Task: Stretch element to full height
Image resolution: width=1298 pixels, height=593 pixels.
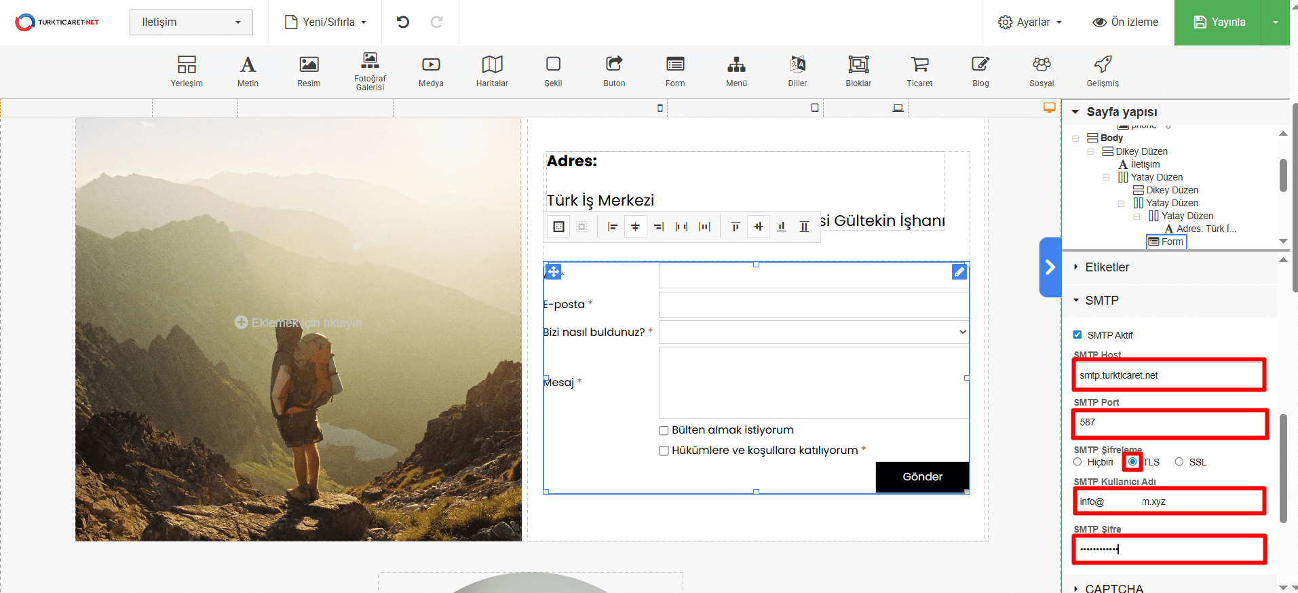Action: click(804, 227)
